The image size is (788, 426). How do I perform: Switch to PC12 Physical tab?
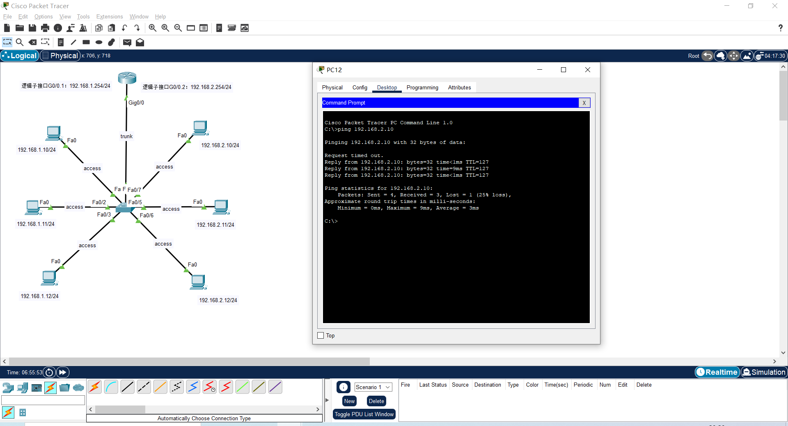point(332,87)
